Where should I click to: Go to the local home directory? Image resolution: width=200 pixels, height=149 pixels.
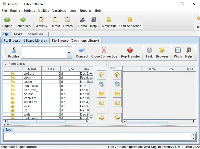(102, 84)
